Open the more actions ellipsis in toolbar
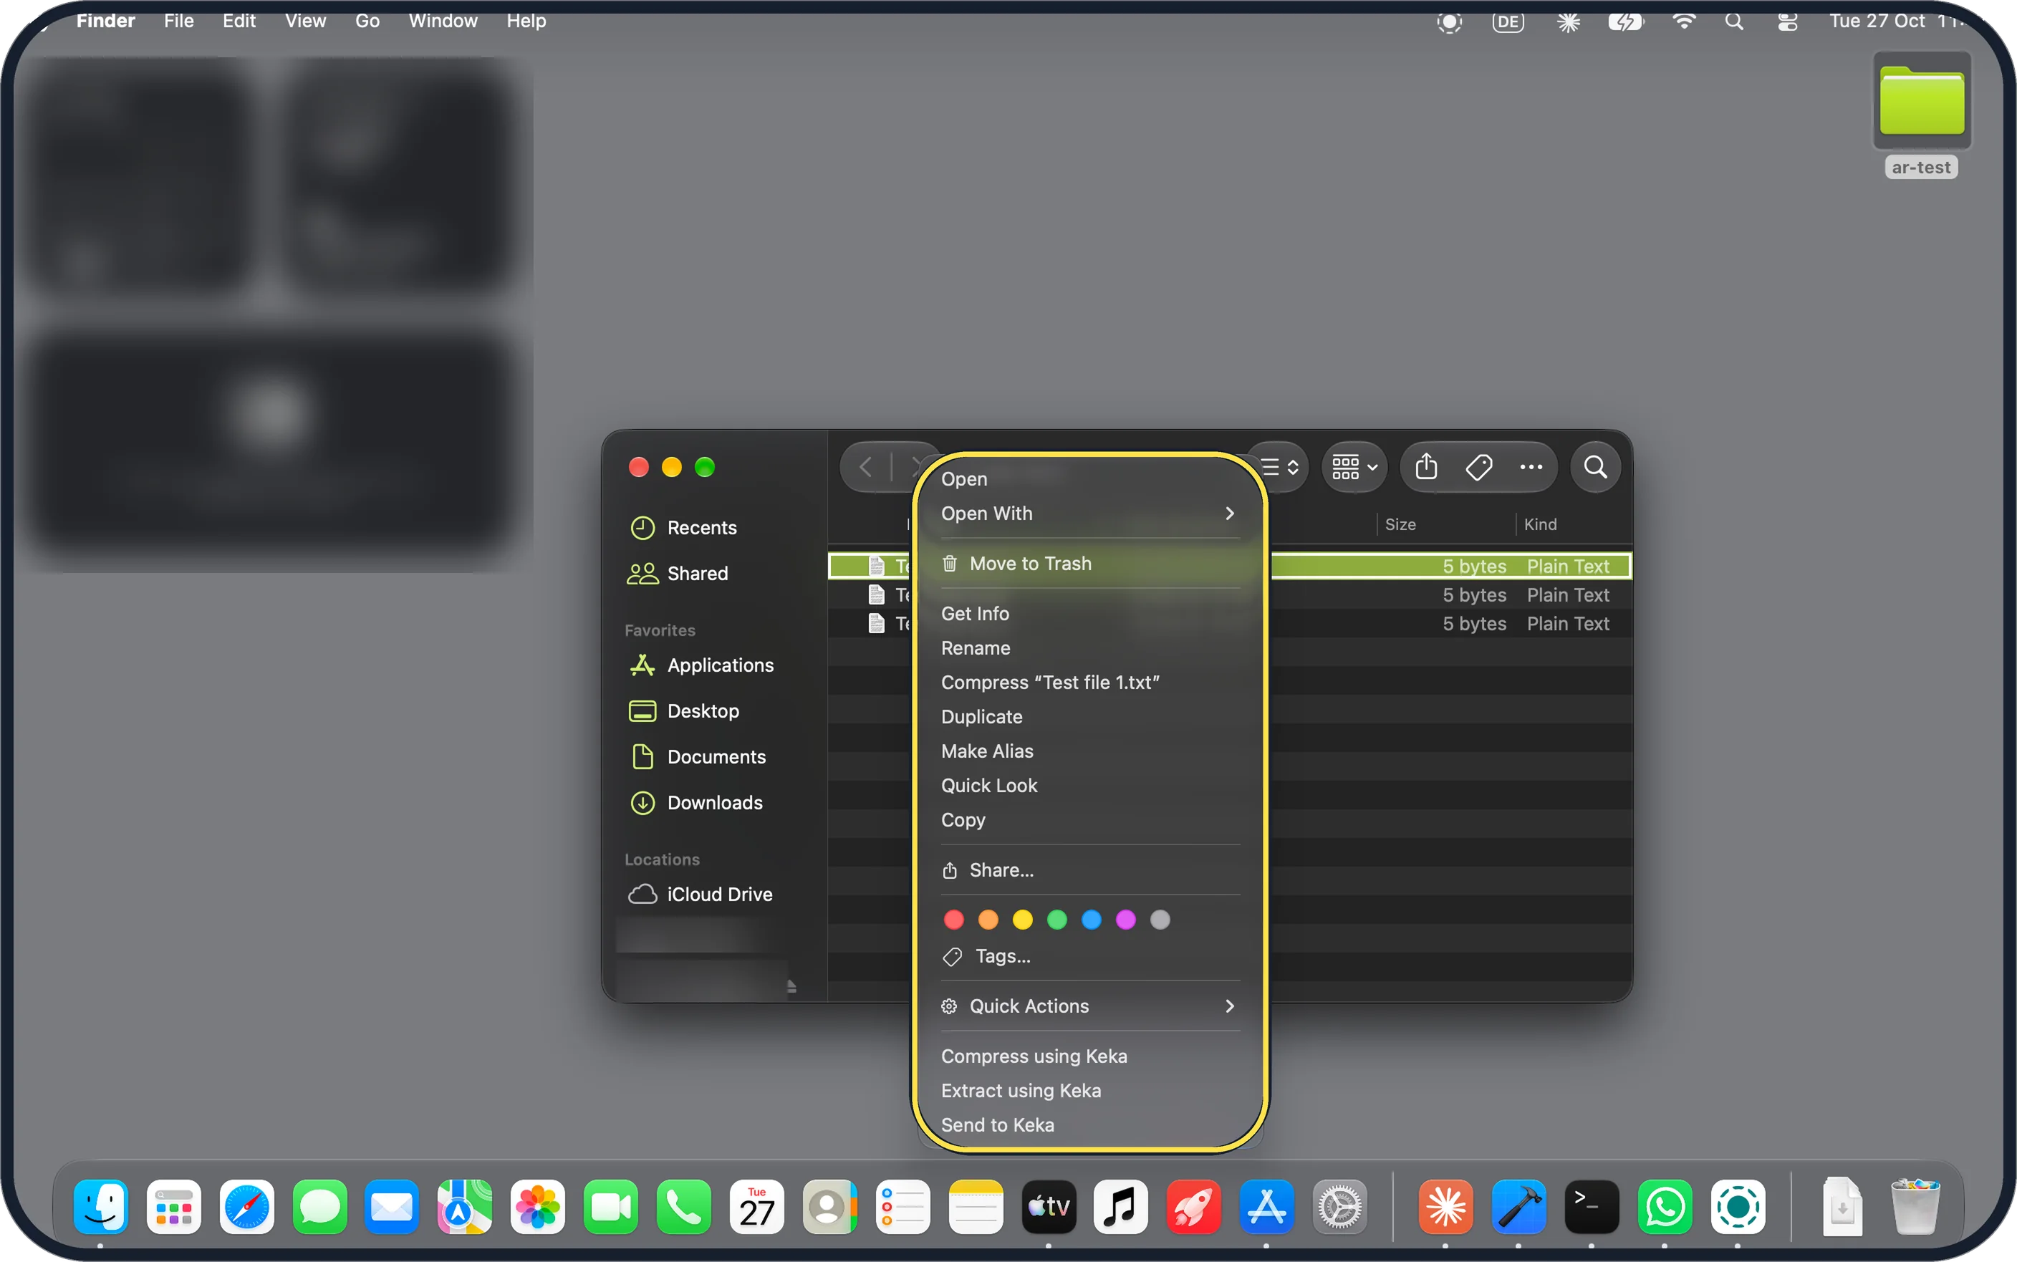This screenshot has width=2017, height=1262. pyautogui.click(x=1531, y=466)
